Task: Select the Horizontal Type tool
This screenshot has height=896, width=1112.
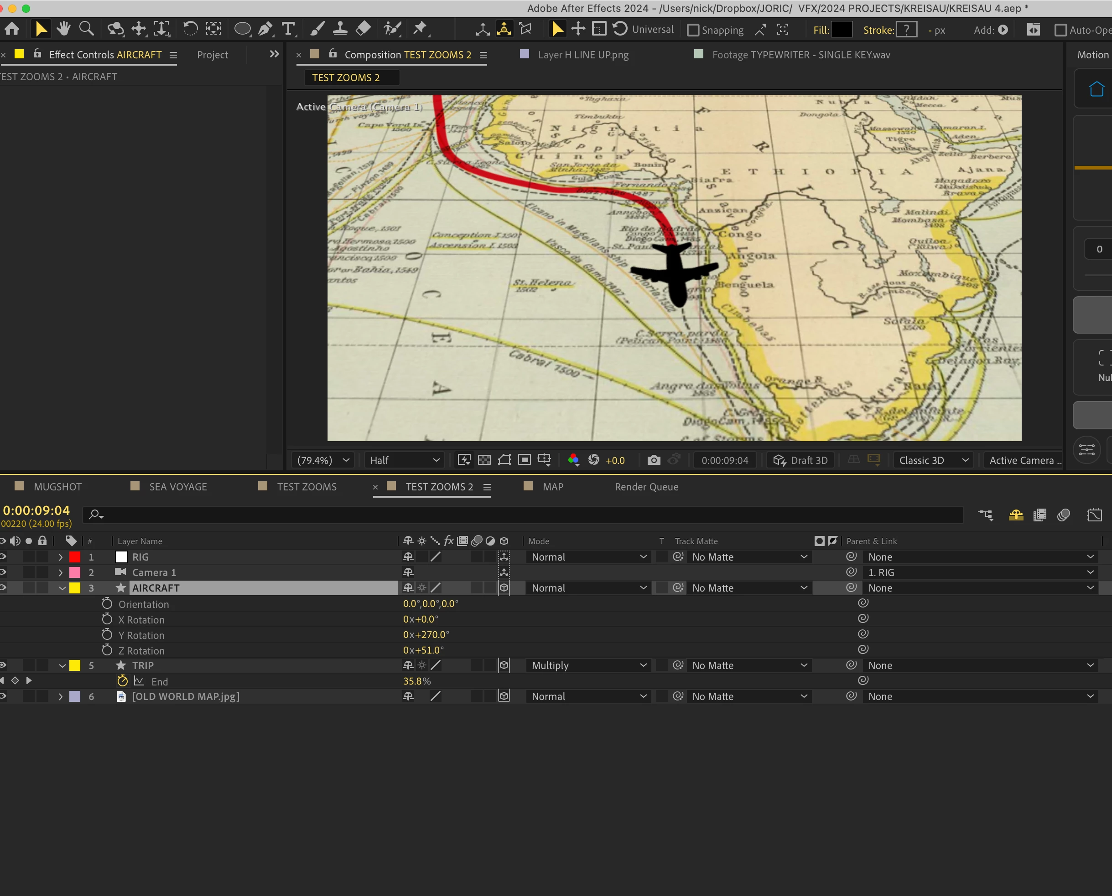Action: [288, 30]
